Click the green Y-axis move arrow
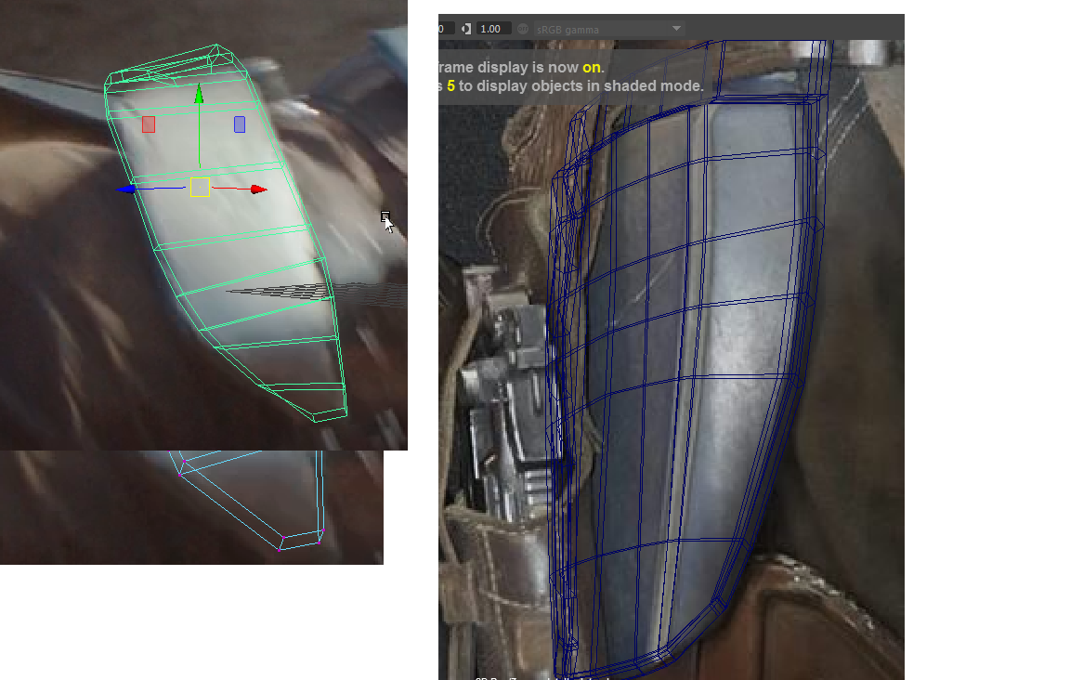 point(199,94)
